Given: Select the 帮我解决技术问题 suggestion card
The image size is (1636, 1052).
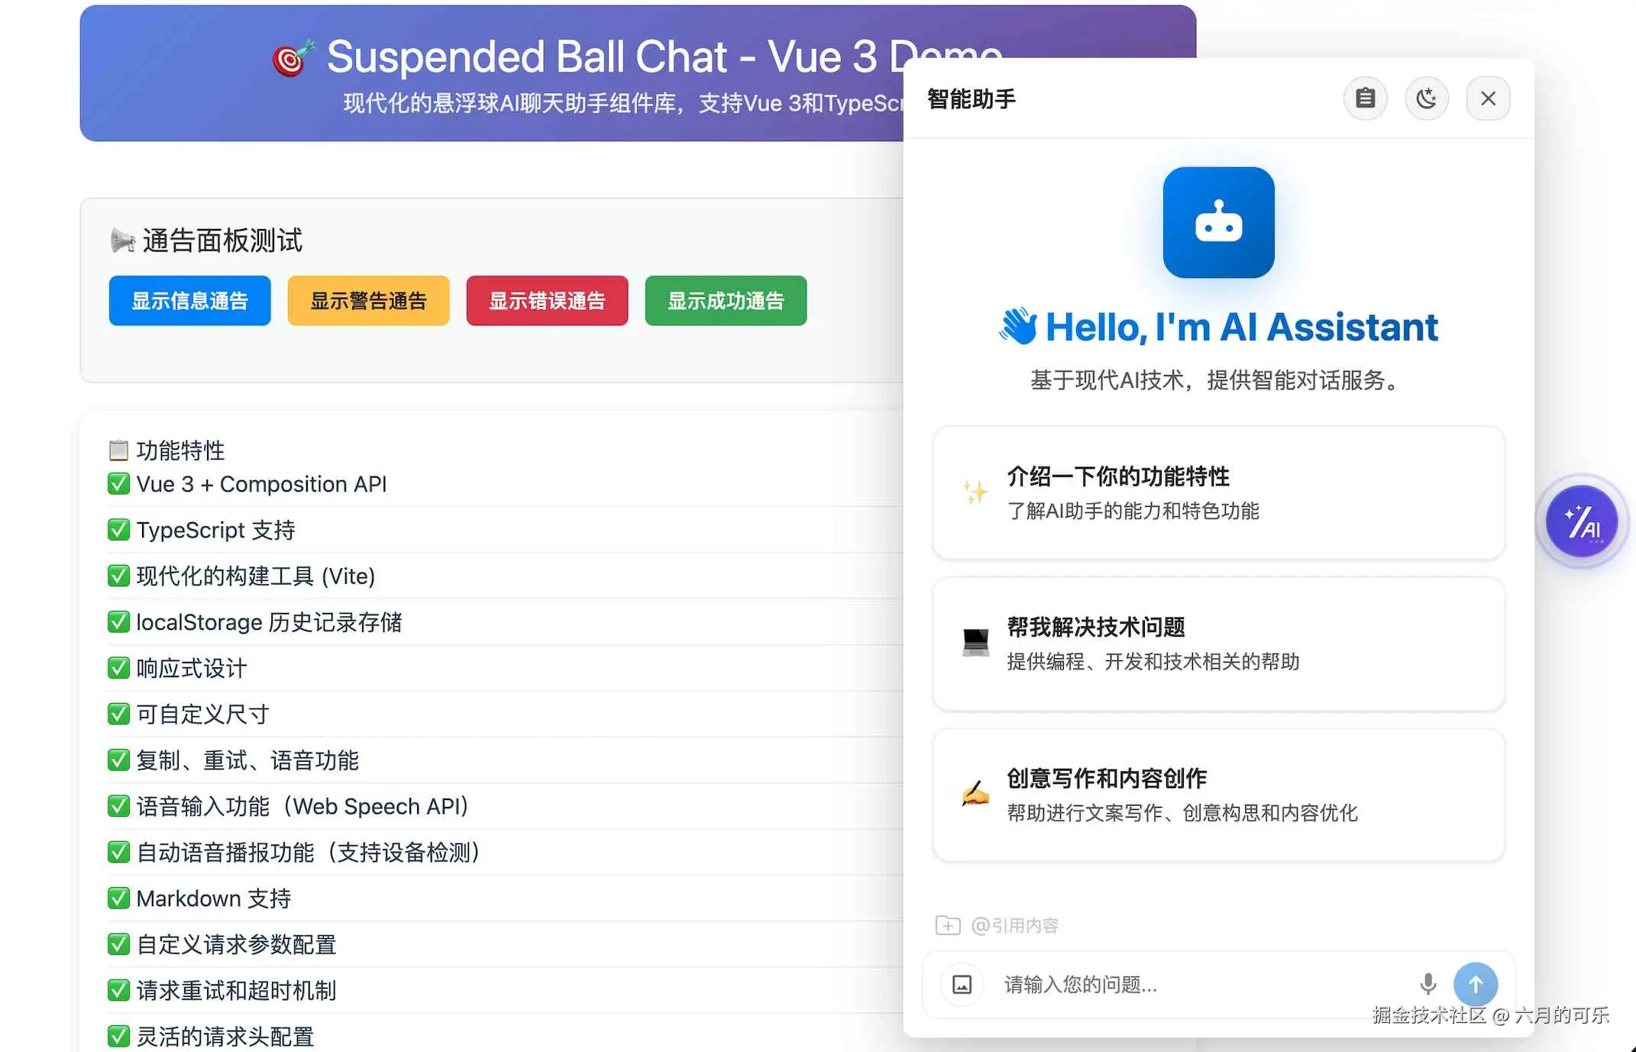Looking at the screenshot, I should [1218, 644].
